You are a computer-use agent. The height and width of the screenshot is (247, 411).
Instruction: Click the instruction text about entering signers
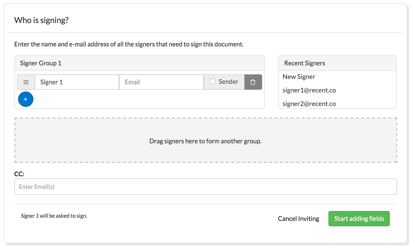tap(129, 44)
